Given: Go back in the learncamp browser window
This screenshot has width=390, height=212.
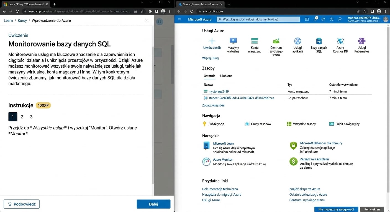Looking at the screenshot, I should [4, 11].
